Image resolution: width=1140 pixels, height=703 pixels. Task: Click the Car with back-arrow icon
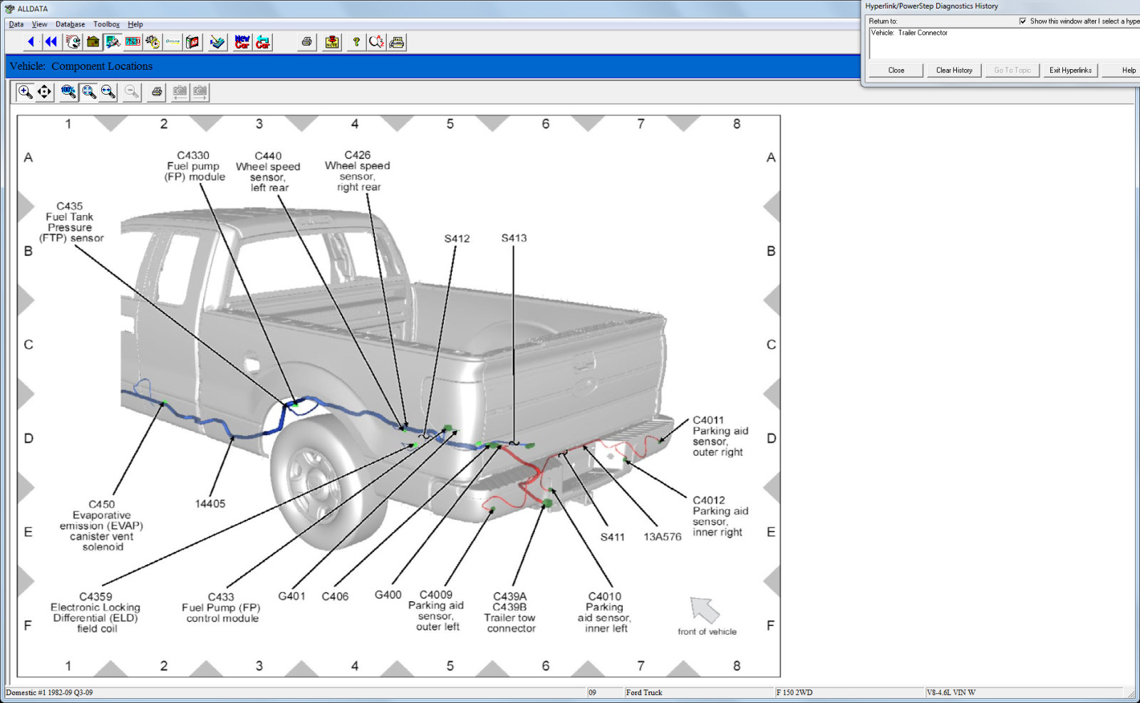[262, 42]
